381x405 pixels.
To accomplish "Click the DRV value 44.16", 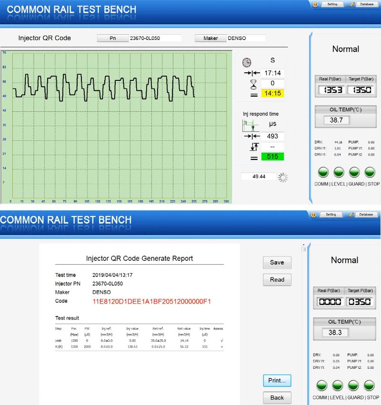I will [338, 142].
